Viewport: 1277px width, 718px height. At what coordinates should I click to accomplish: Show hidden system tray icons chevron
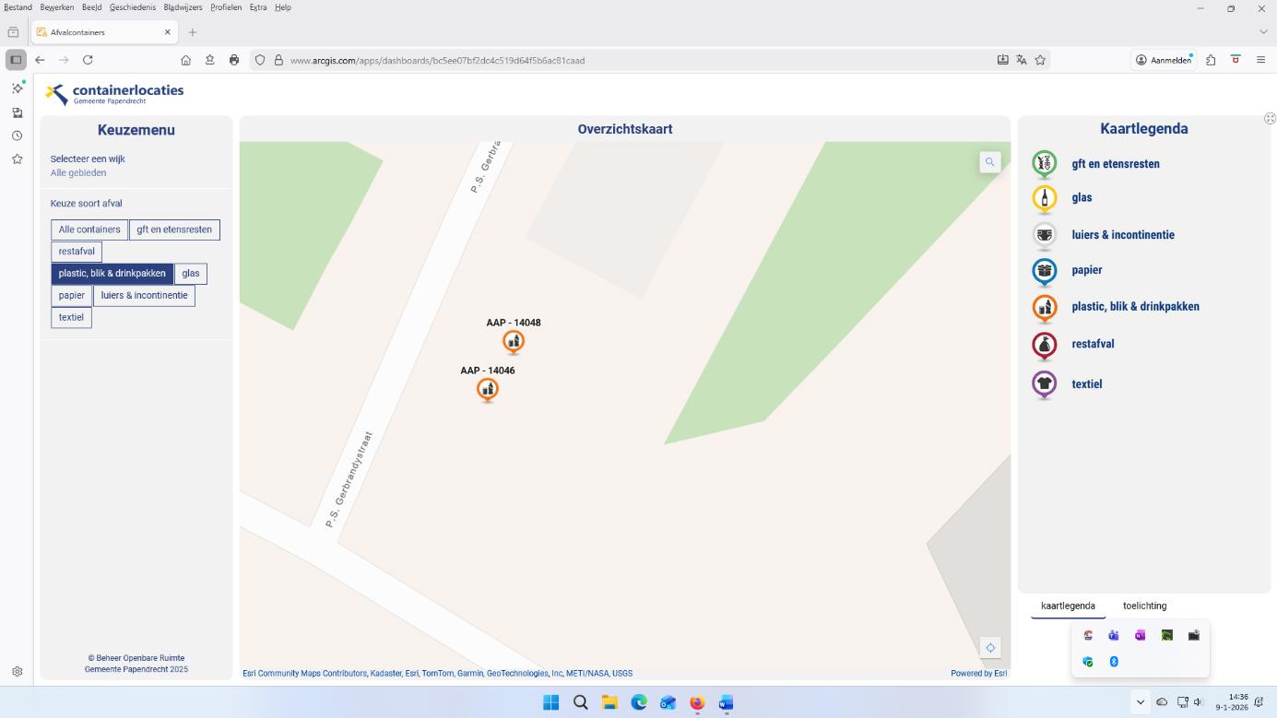click(x=1140, y=702)
